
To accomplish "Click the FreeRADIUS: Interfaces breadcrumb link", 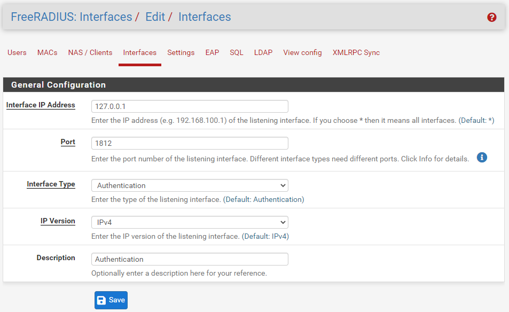I will (72, 17).
